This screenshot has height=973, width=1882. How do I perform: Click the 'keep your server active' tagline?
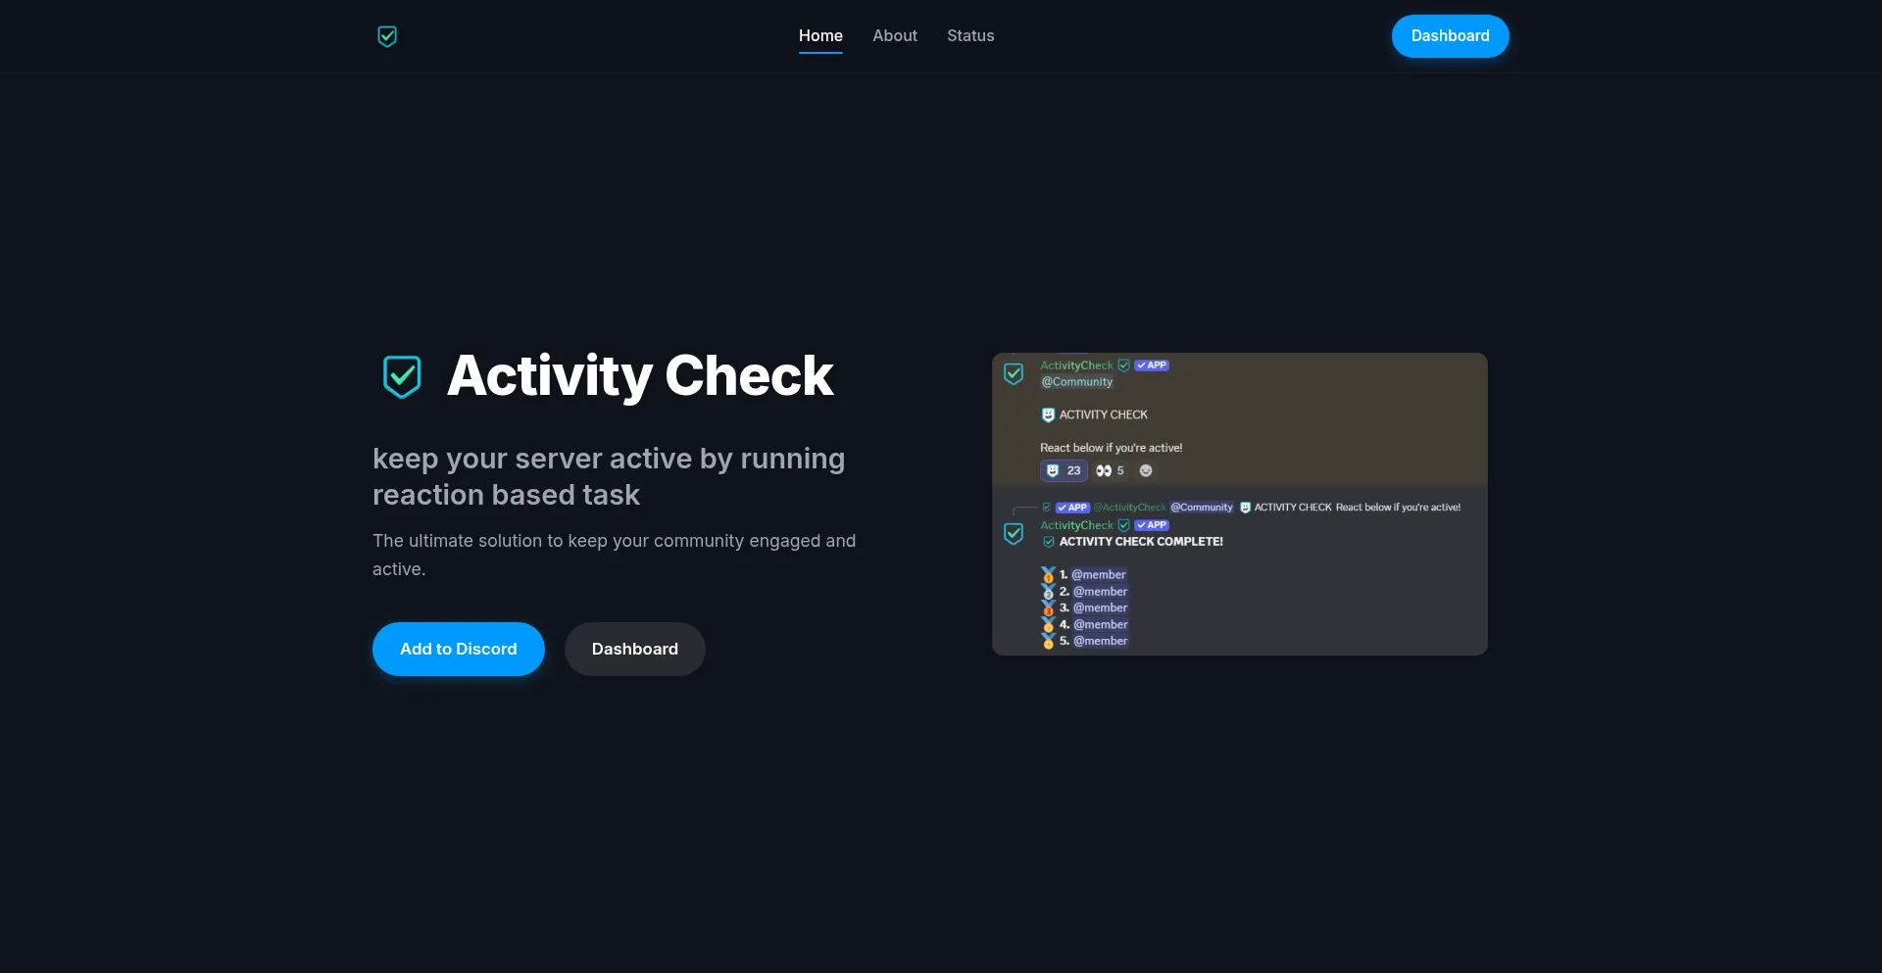(609, 476)
